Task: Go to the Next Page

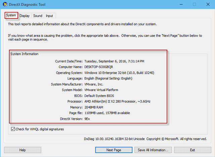Action: 114,150
